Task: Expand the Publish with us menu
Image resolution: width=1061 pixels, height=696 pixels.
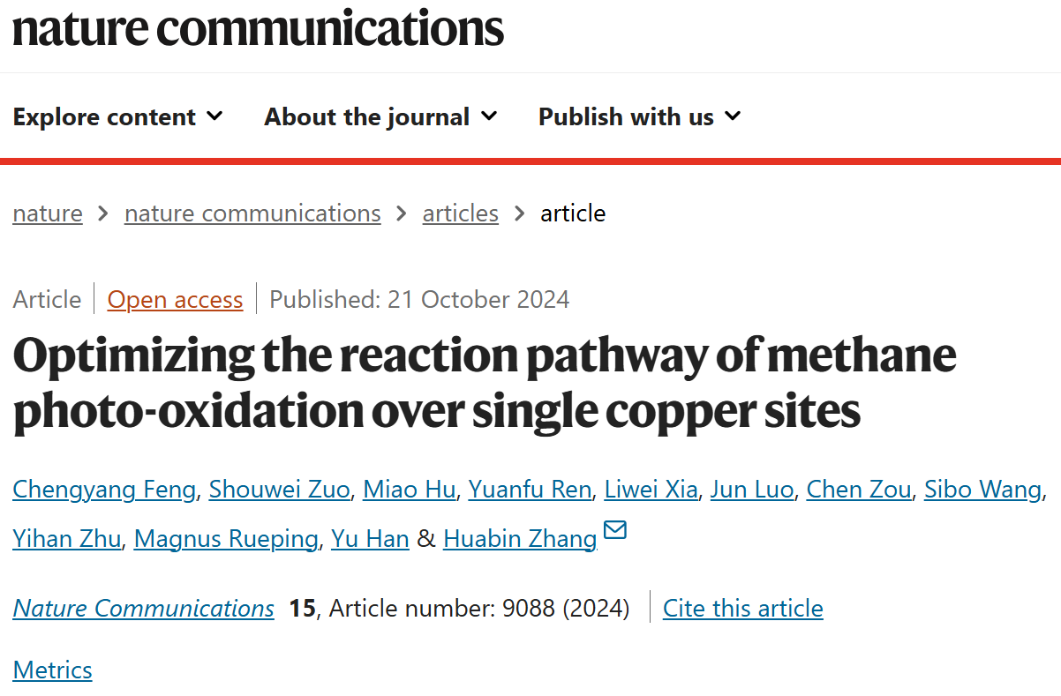Action: coord(640,116)
